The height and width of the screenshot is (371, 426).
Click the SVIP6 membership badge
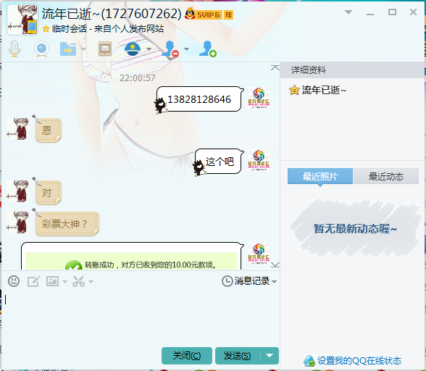point(204,14)
